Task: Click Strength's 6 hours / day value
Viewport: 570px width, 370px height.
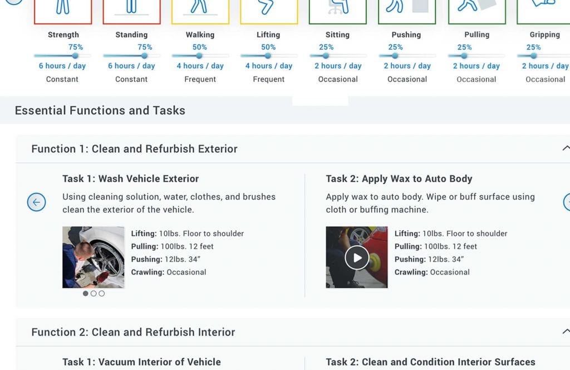Action: [62, 66]
